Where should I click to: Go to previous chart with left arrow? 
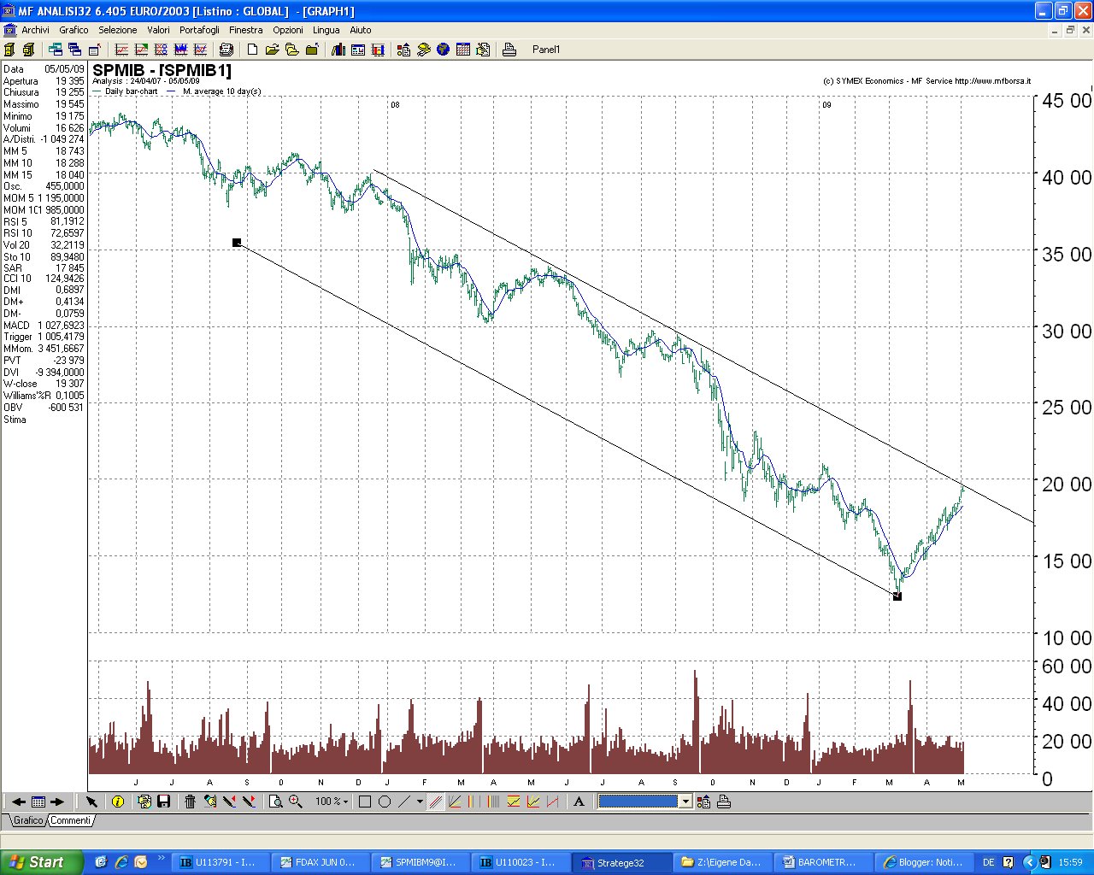(18, 802)
